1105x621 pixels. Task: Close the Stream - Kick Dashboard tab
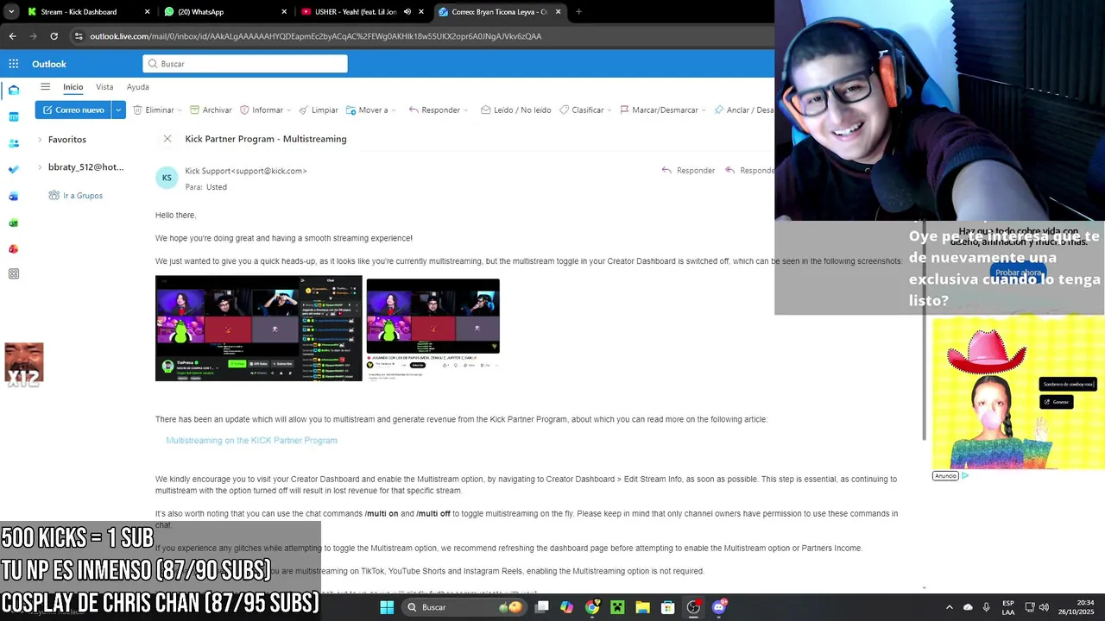point(147,12)
